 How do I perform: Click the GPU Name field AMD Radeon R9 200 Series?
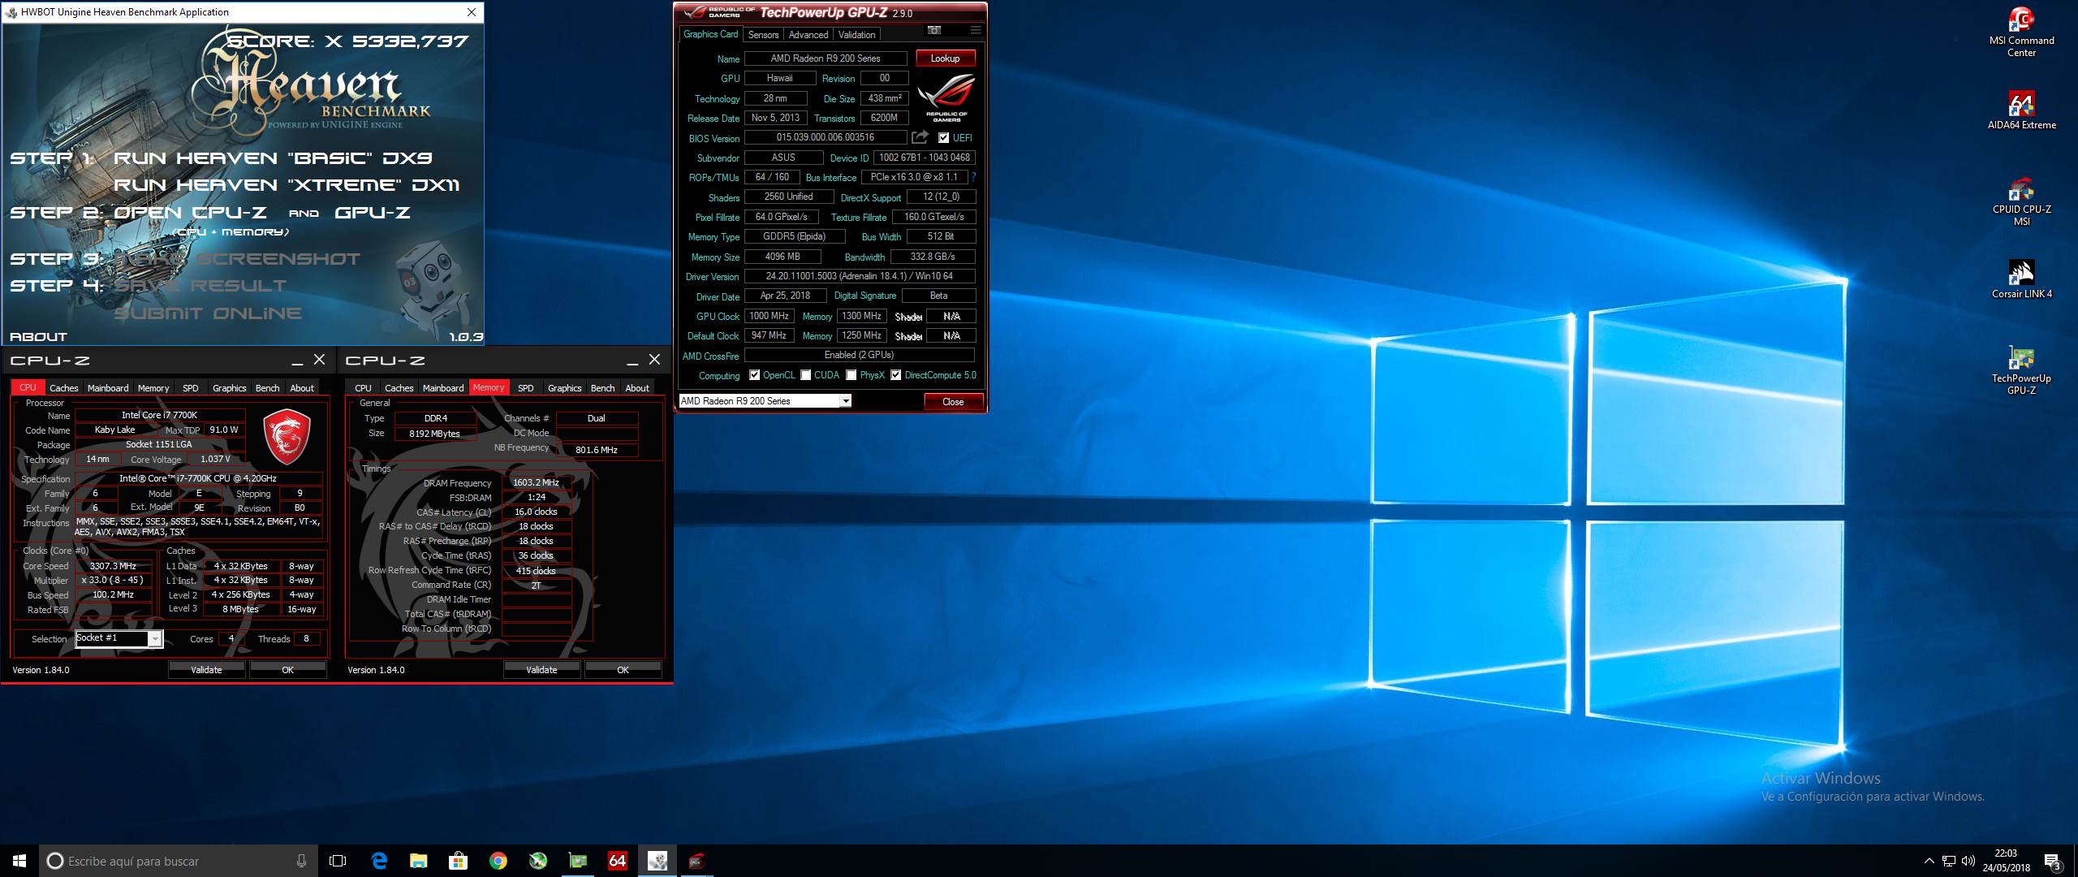[826, 58]
